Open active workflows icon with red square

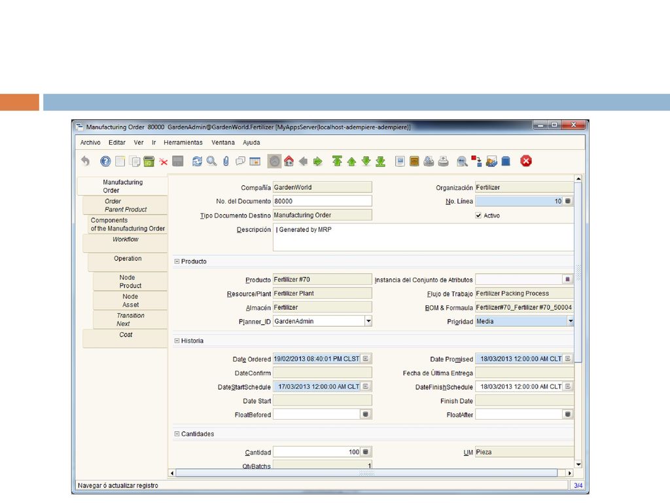tap(476, 161)
